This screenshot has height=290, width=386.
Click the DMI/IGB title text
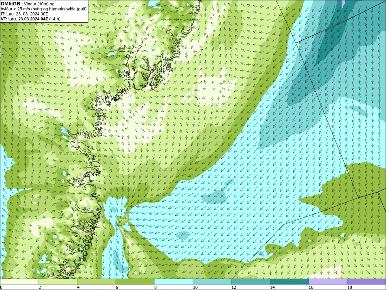click(10, 4)
